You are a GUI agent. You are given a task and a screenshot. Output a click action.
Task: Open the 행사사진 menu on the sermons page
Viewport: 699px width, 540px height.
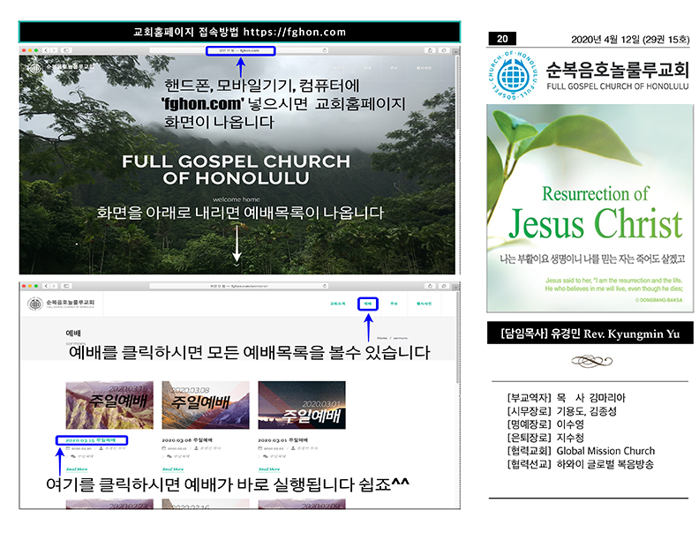pos(424,304)
